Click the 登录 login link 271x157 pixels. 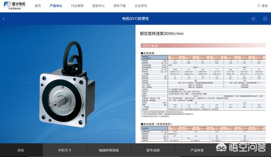tap(265, 6)
